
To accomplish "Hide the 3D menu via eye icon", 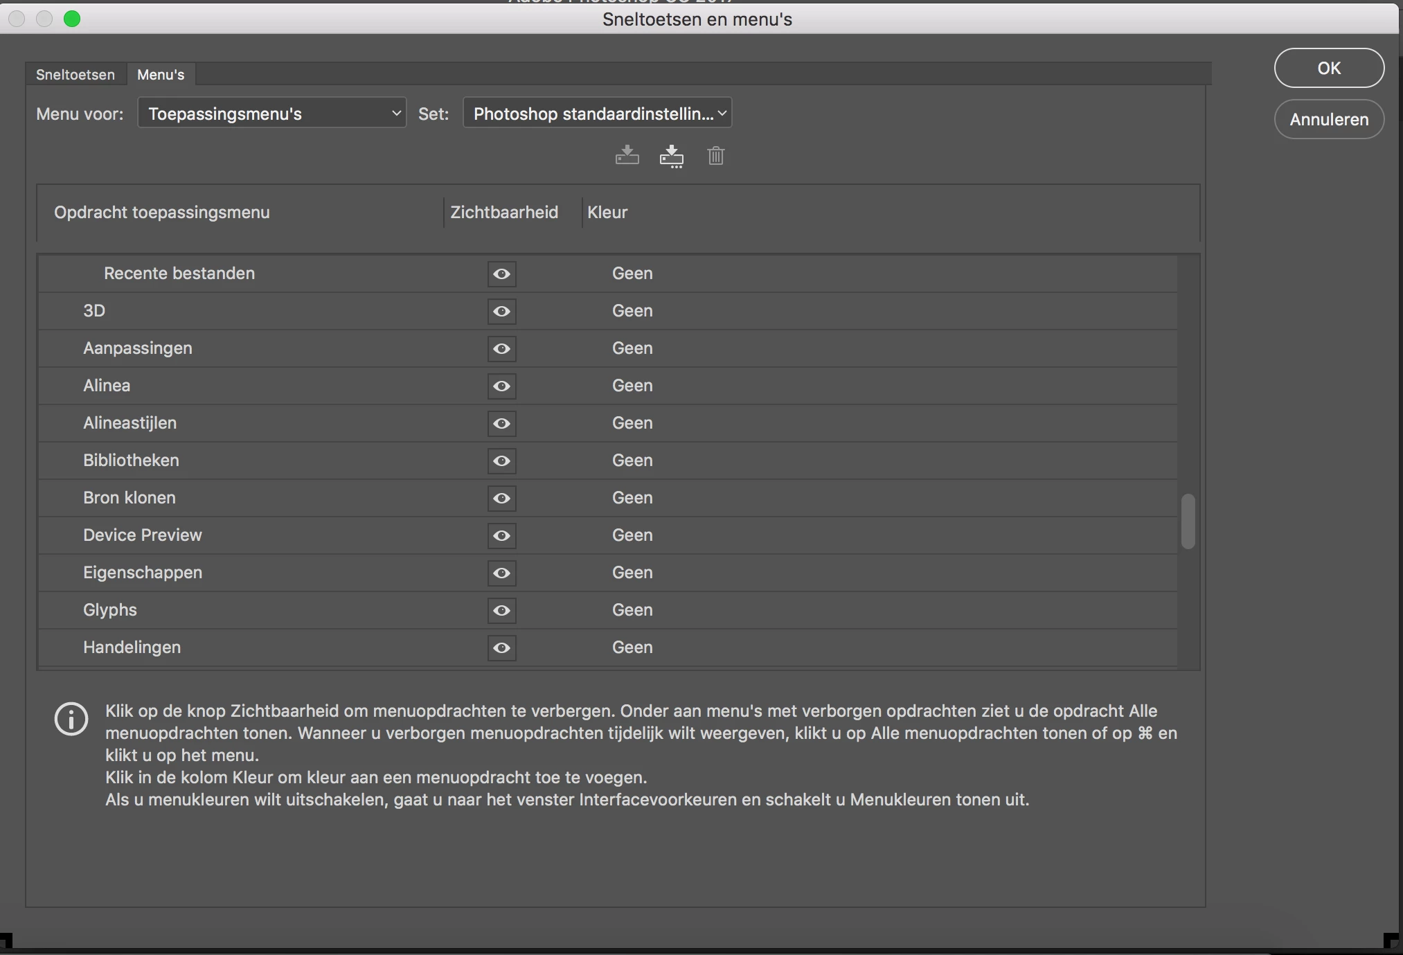I will [x=501, y=312].
